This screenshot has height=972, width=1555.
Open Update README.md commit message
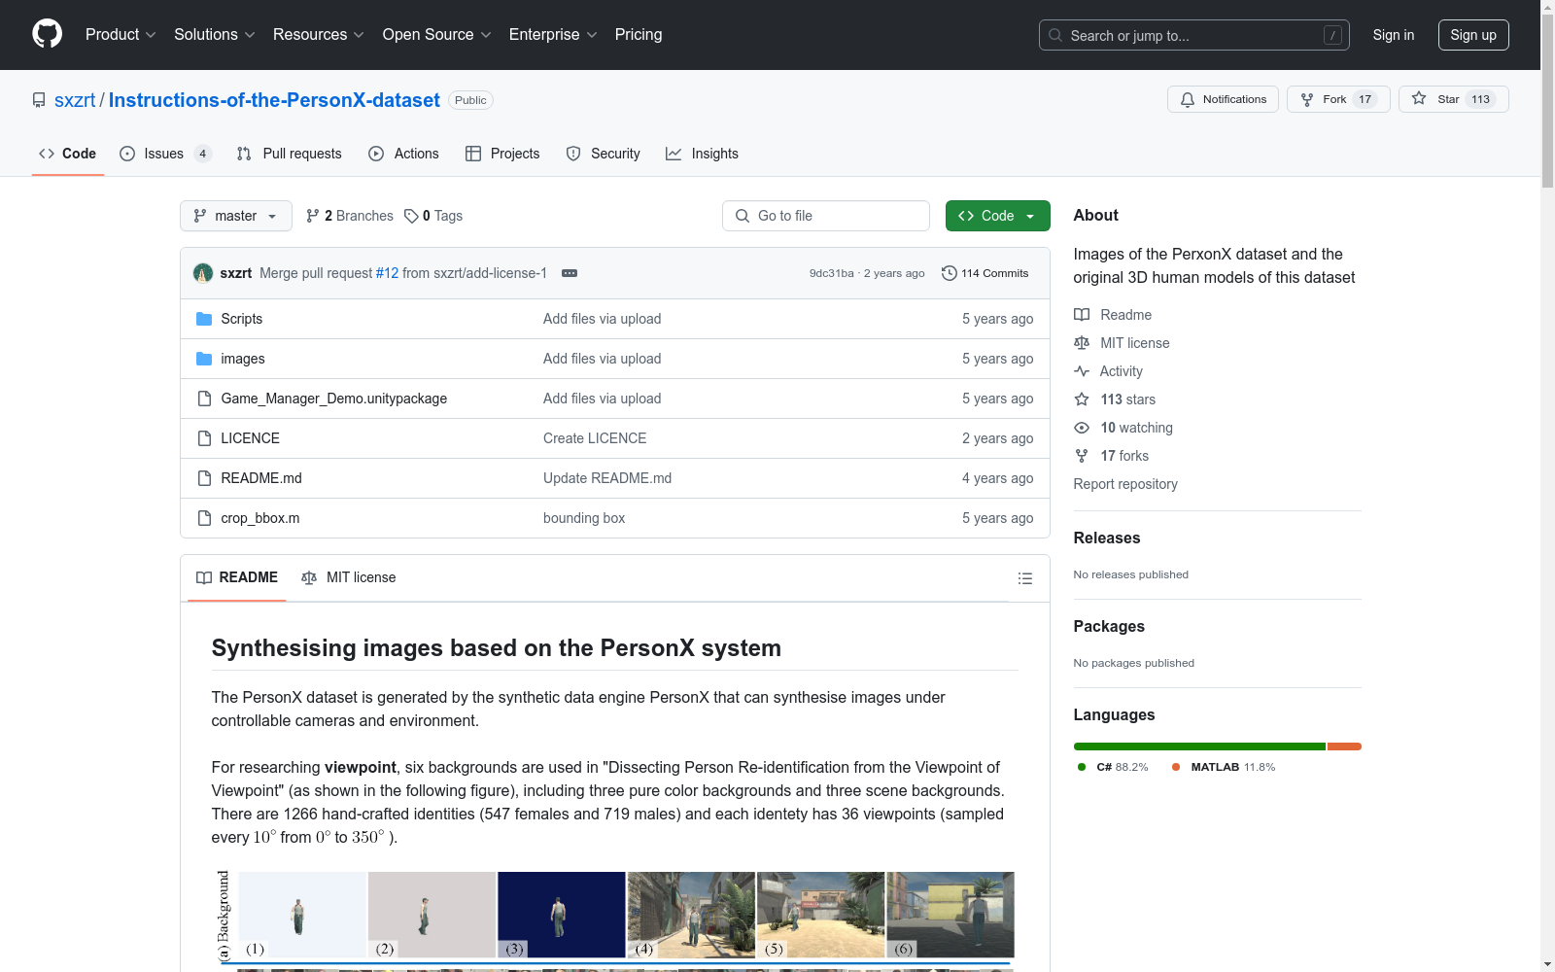tap(607, 478)
